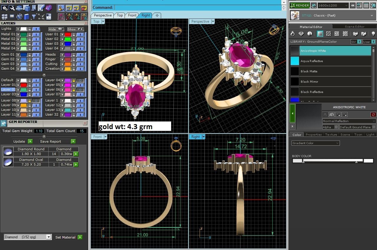Click the yellow arrow red X icon

[84, 8]
